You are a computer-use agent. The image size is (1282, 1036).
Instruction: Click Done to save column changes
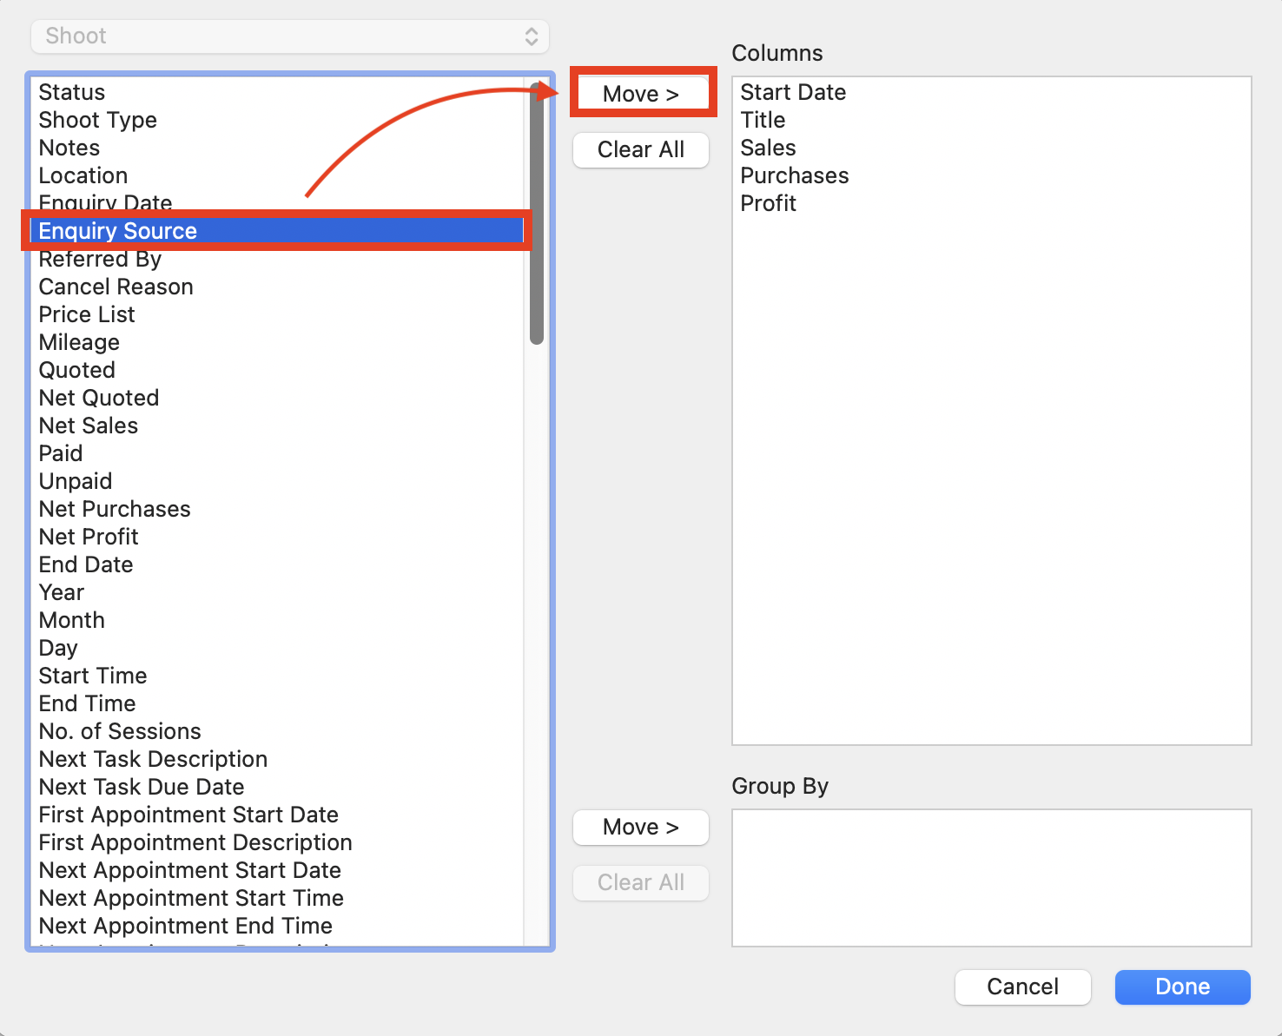click(x=1182, y=987)
